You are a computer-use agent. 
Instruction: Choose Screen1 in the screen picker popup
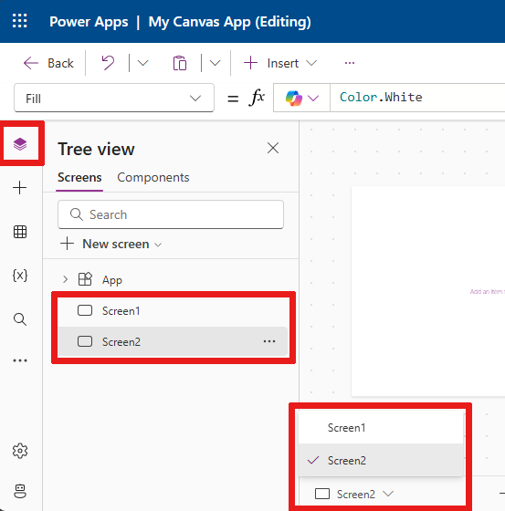click(381, 427)
